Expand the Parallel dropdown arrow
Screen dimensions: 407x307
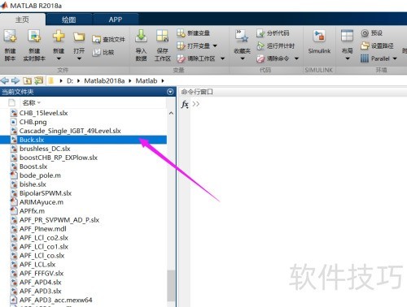[x=395, y=58]
